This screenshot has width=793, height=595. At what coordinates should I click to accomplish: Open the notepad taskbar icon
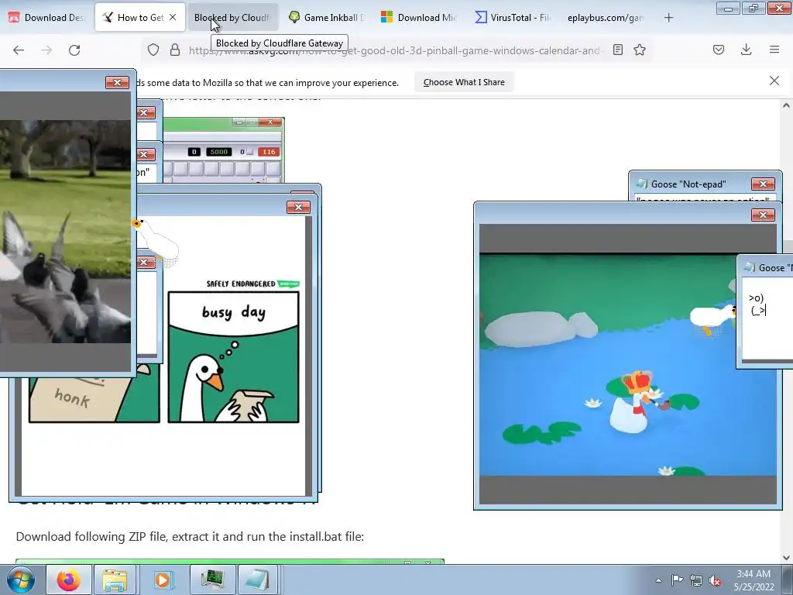[x=257, y=580]
